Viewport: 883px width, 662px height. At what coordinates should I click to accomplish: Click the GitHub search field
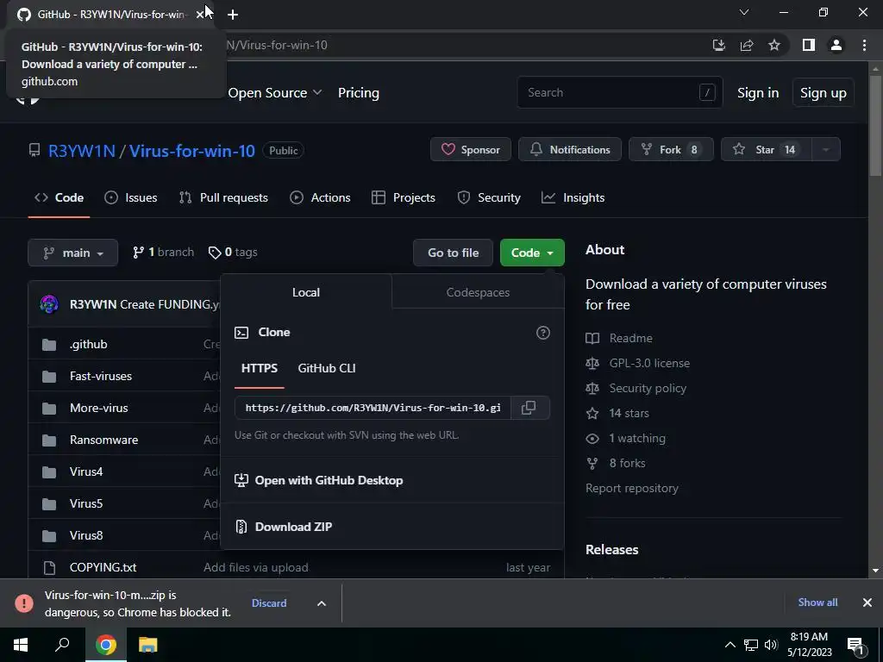point(619,92)
